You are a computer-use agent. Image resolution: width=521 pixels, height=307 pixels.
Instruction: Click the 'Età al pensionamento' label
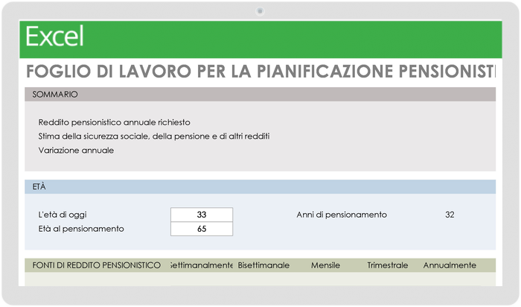click(81, 229)
